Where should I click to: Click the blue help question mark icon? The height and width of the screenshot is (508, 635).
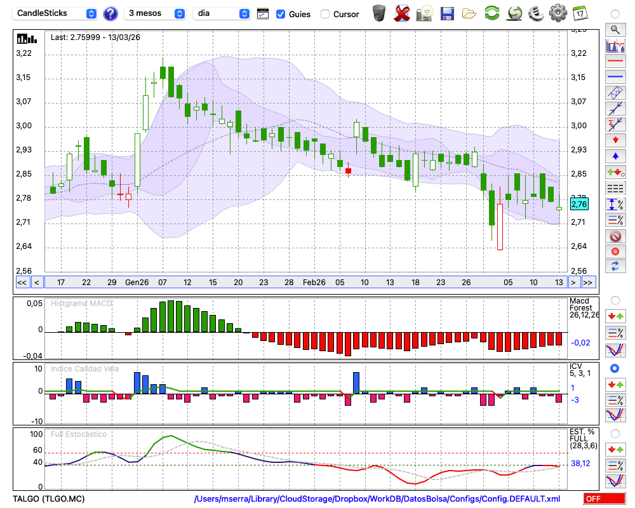tap(110, 13)
